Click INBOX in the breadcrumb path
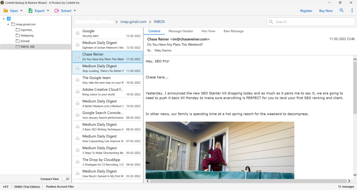The image size is (357, 190). pos(159,22)
